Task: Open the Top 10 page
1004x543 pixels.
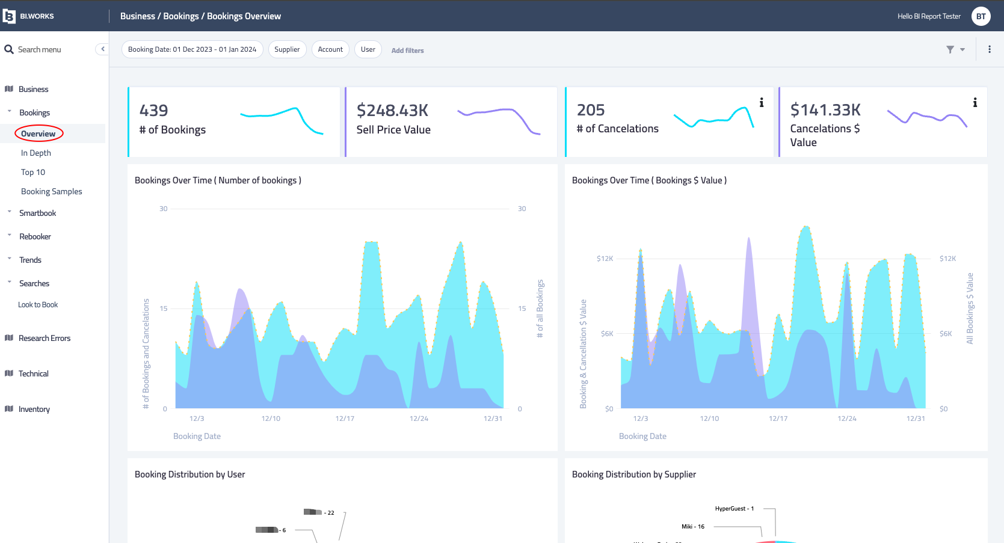Action: pos(33,172)
